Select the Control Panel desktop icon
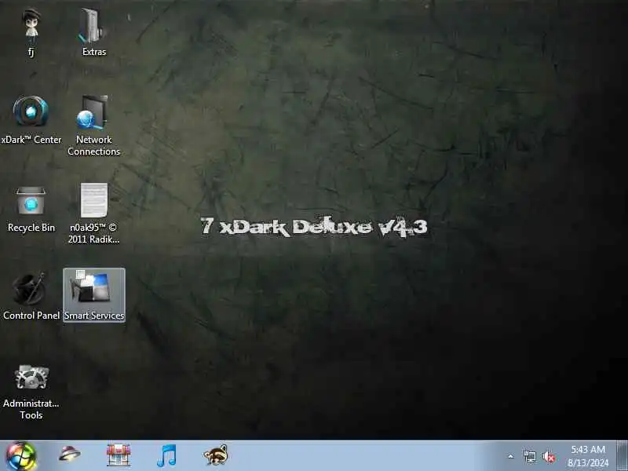 29,288
